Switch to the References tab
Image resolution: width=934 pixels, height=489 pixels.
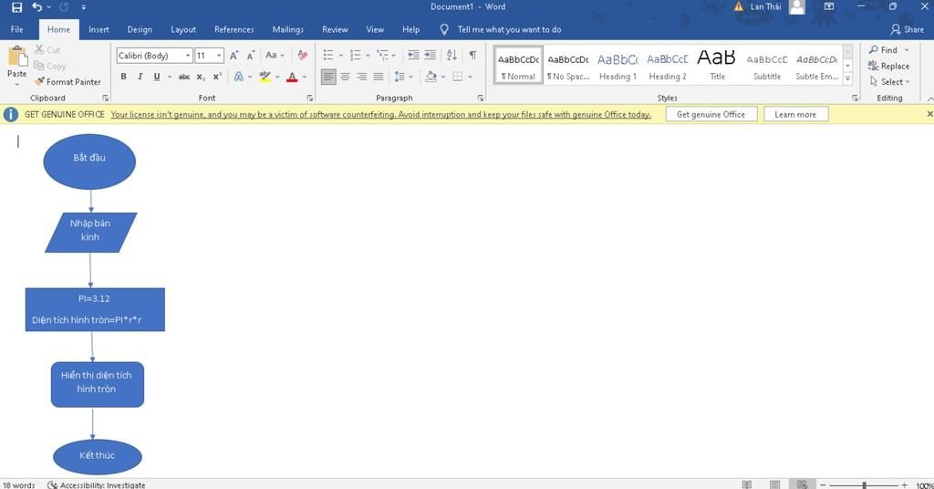234,29
